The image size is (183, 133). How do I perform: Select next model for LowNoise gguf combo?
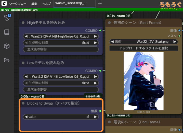[96, 77]
